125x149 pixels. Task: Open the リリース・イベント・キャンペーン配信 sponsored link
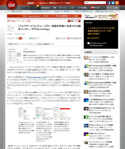tap(31, 44)
